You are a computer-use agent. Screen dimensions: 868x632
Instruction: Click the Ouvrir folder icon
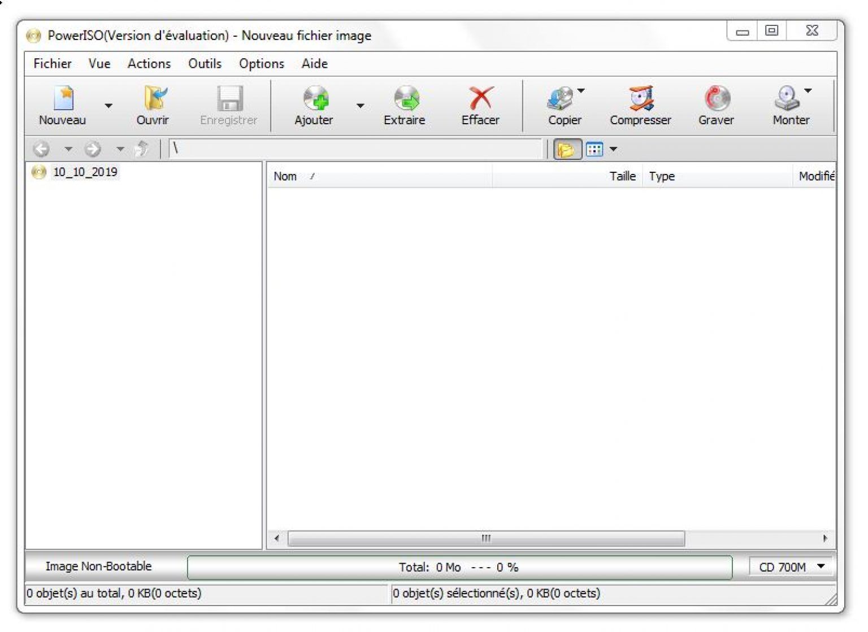[x=154, y=98]
